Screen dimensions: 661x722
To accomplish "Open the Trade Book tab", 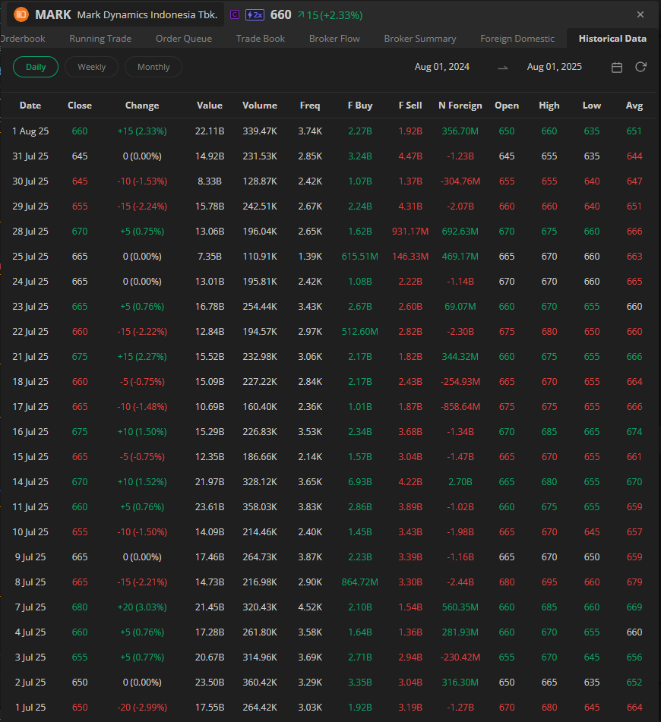I will coord(261,39).
